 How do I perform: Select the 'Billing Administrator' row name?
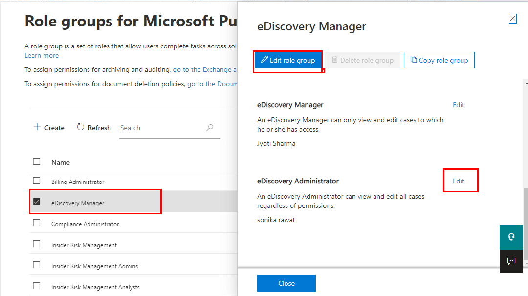point(78,182)
